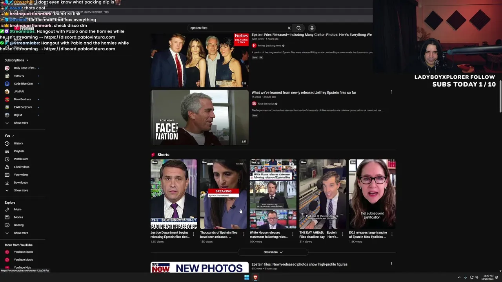Screen dimensions: 502x282
Task: Go to Forbes Breaking News channel name
Action: pos(269,45)
